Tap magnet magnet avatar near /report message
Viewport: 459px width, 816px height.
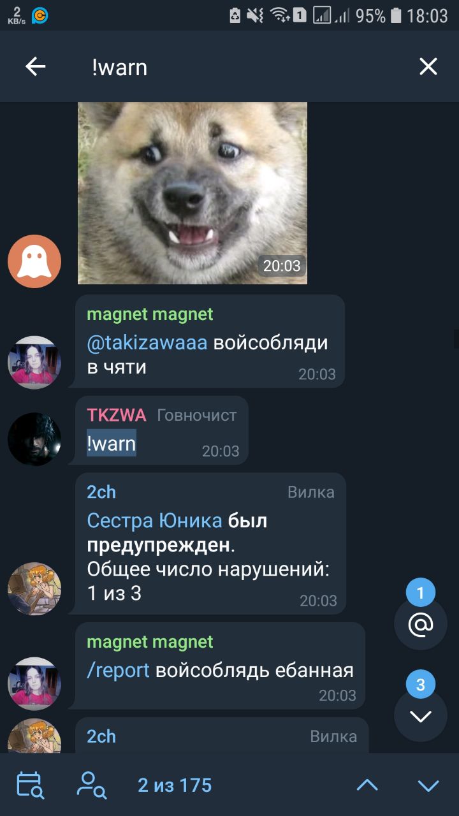coord(34,683)
